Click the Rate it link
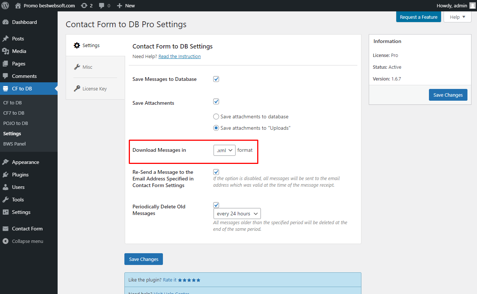The width and height of the screenshot is (477, 294). [170, 280]
